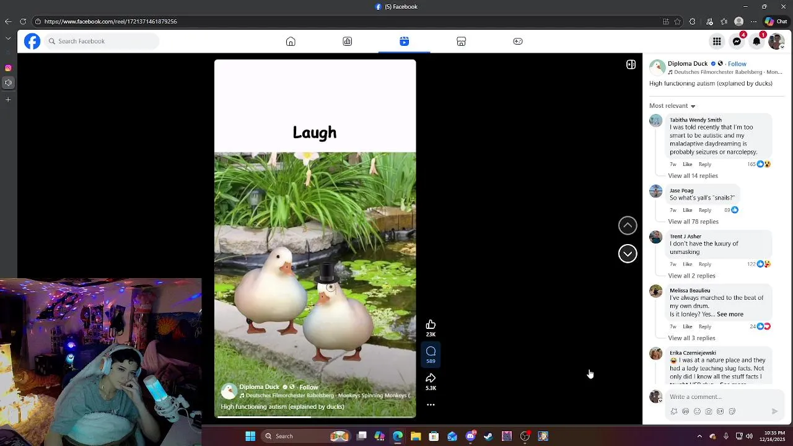Like the reel with the thumbs-up icon
The height and width of the screenshot is (446, 793).
click(x=431, y=325)
